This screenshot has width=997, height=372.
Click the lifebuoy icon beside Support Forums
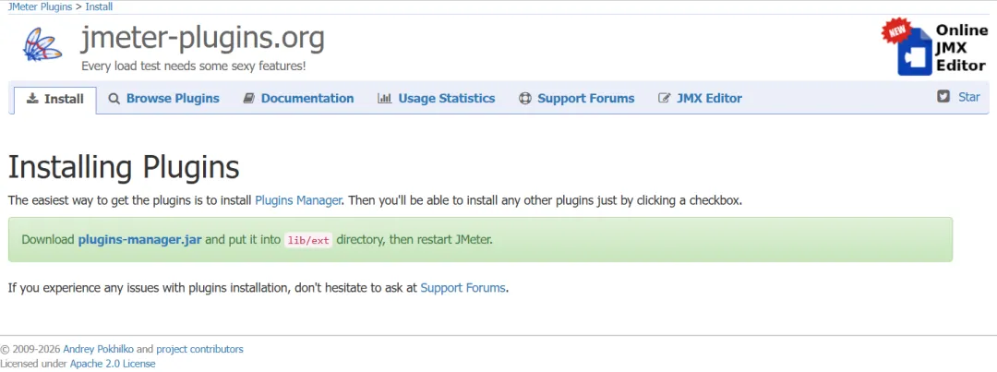pos(525,99)
